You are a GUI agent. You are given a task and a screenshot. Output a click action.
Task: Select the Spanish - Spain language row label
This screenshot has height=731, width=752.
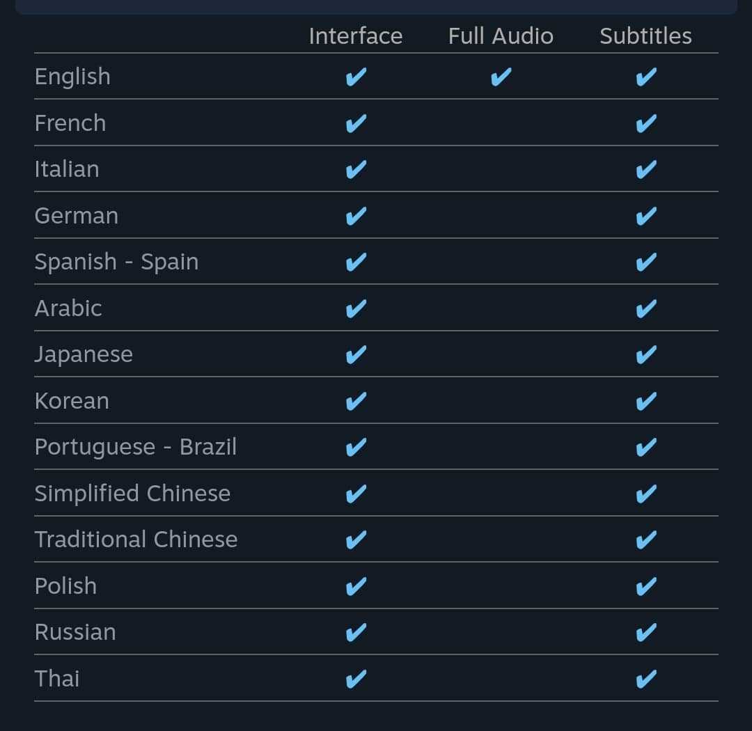pyautogui.click(x=117, y=262)
